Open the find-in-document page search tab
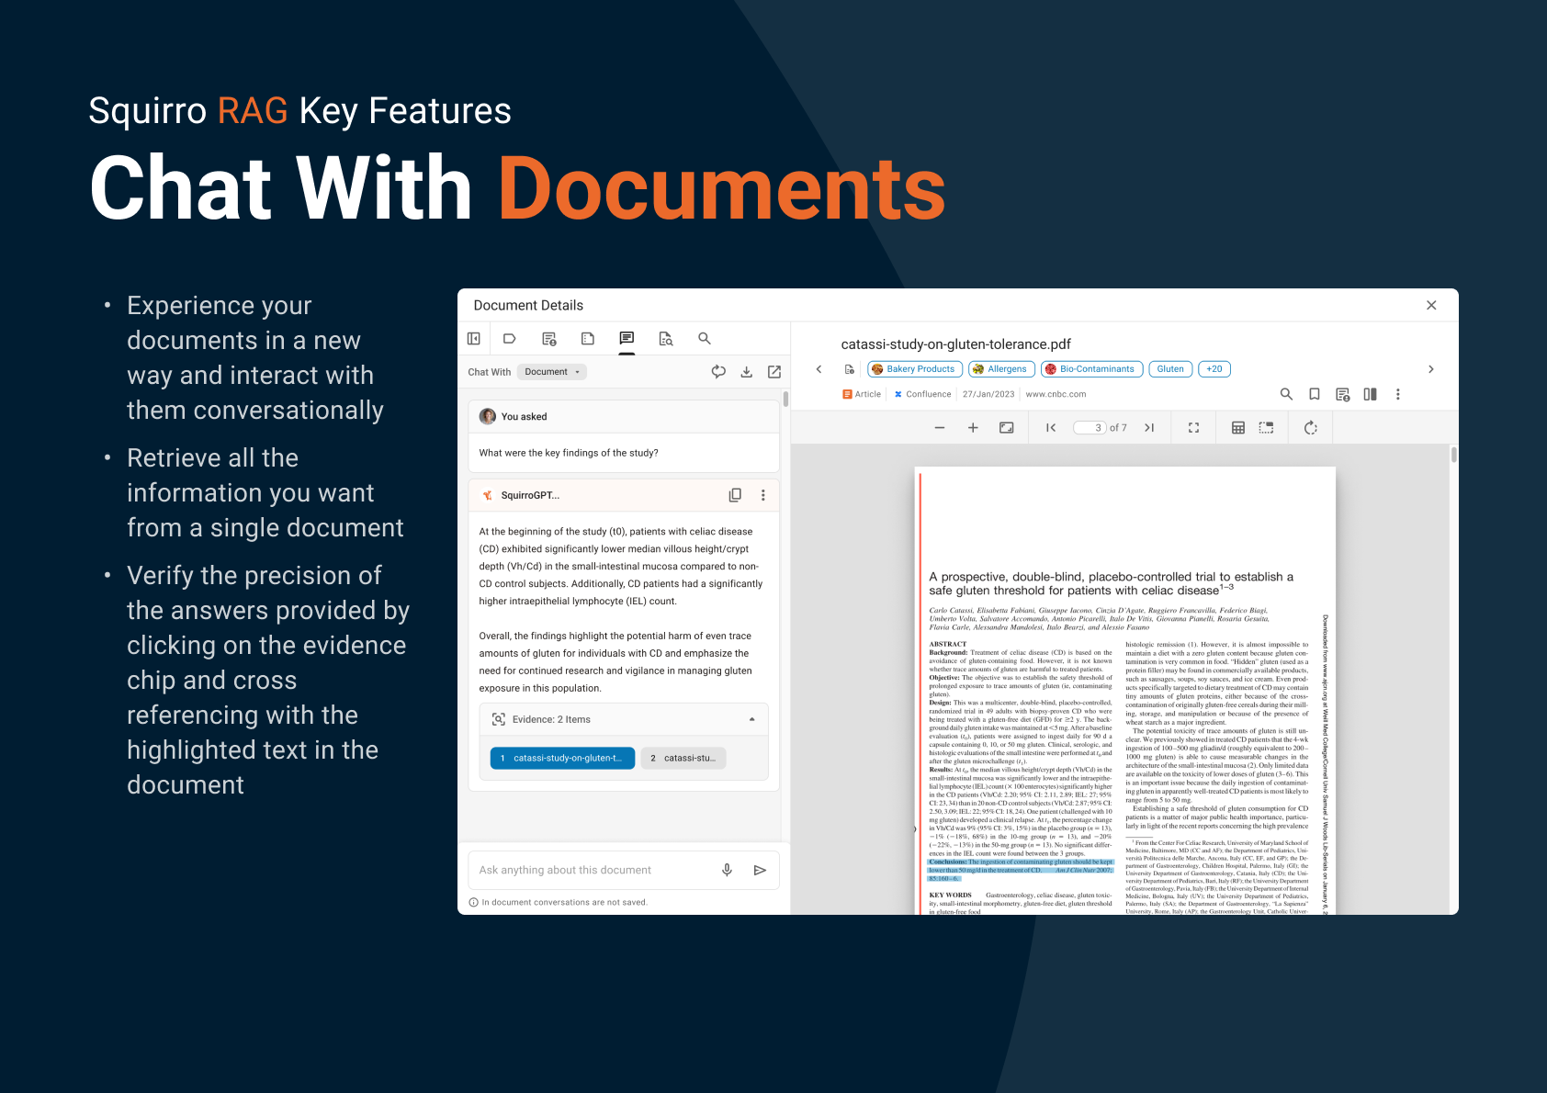 (666, 339)
